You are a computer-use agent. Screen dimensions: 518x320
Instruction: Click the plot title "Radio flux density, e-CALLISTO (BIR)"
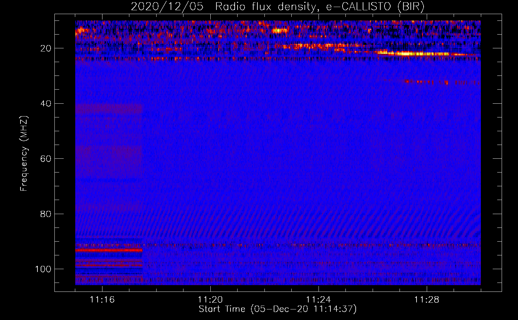[x=320, y=6]
